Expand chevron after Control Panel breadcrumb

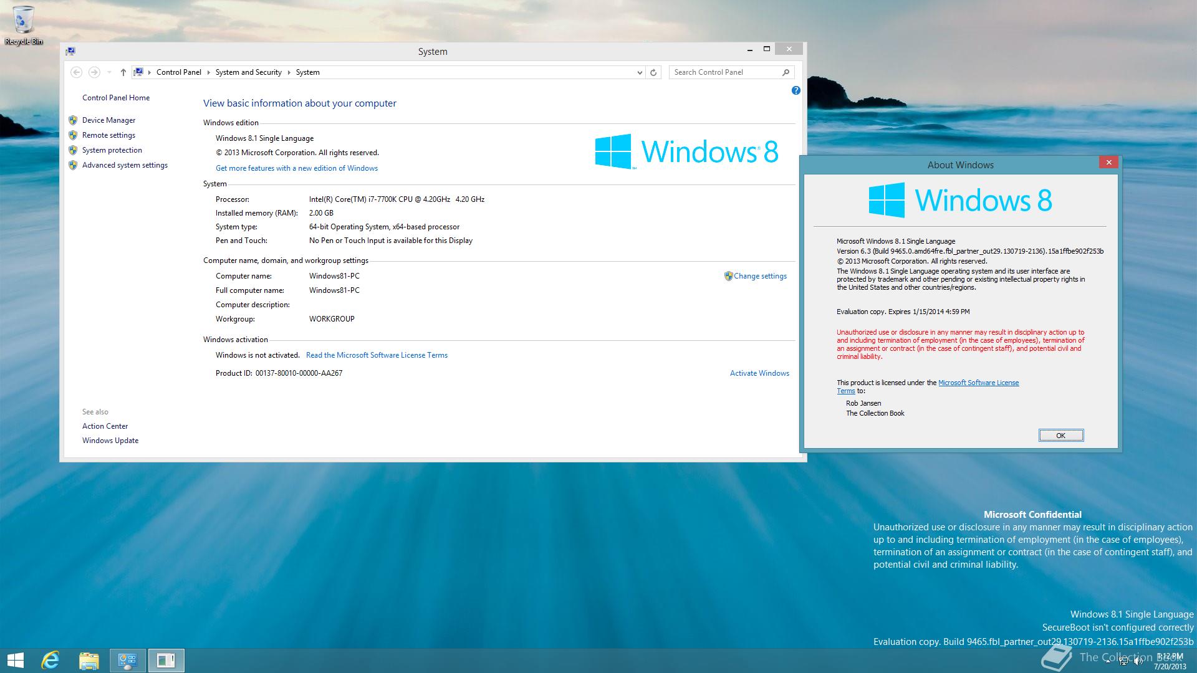click(208, 72)
